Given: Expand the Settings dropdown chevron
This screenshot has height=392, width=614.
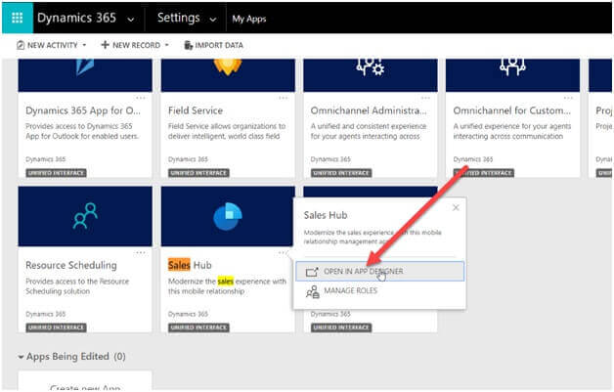Looking at the screenshot, I should click(x=212, y=20).
